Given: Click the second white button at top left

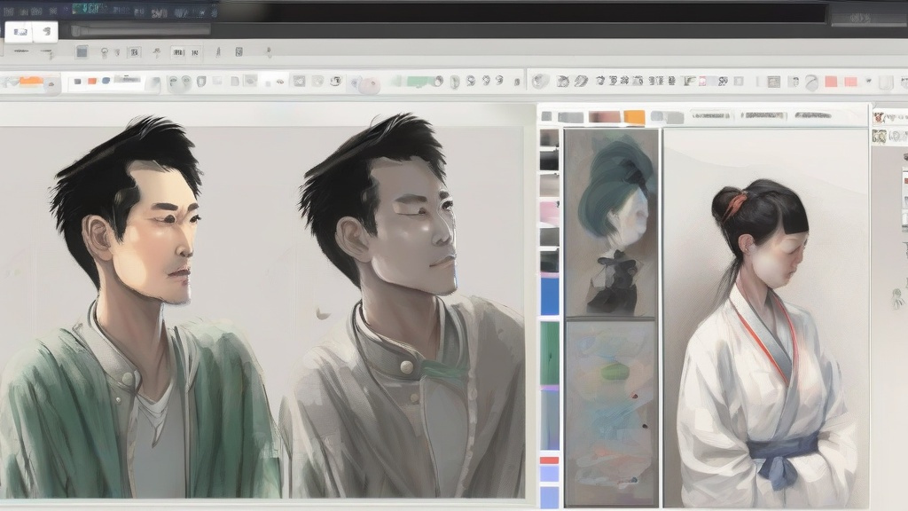Looking at the screenshot, I should point(45,32).
